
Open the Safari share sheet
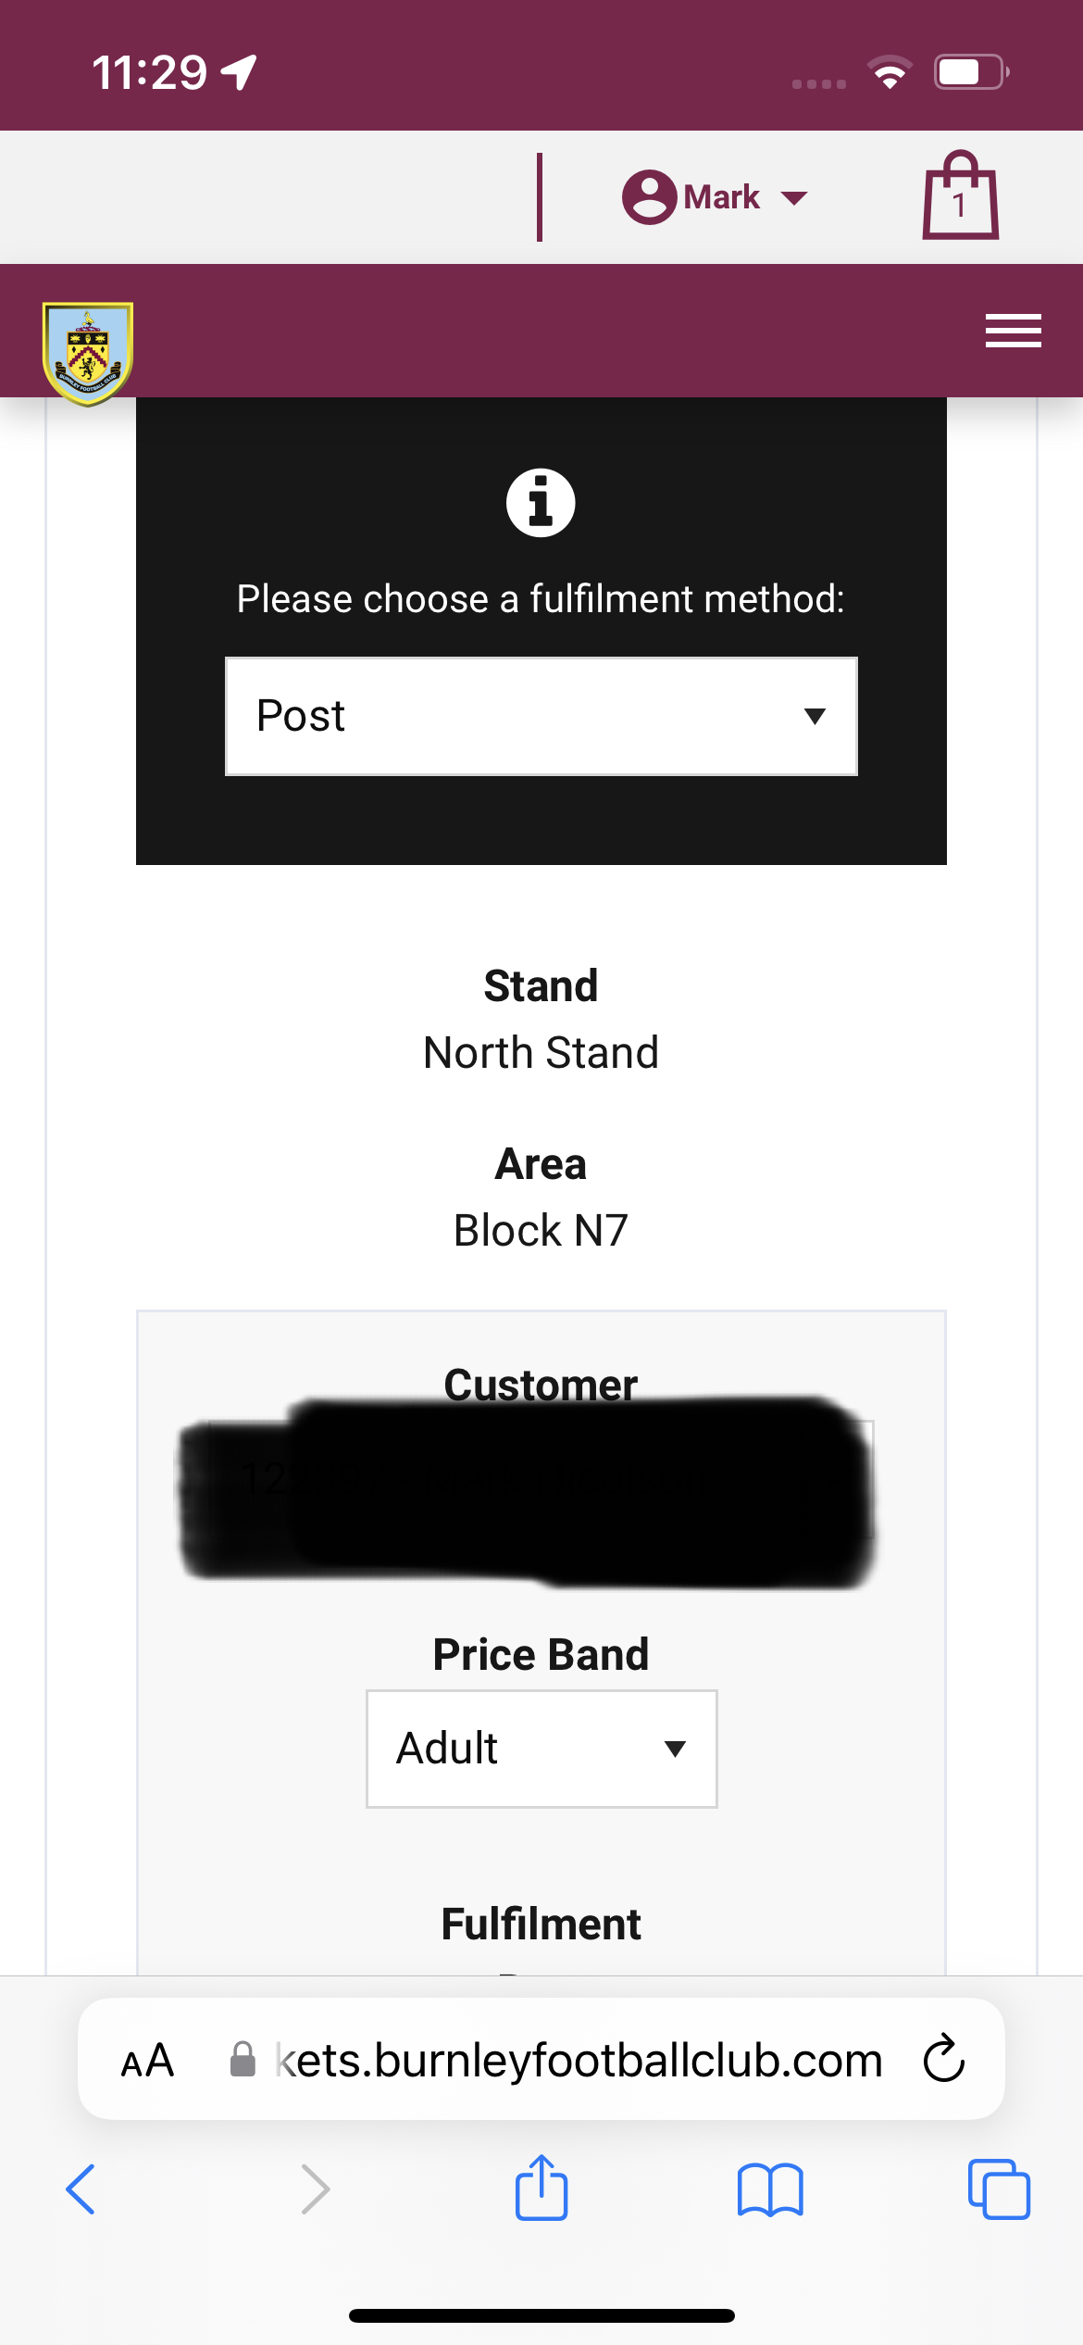pyautogui.click(x=541, y=2188)
